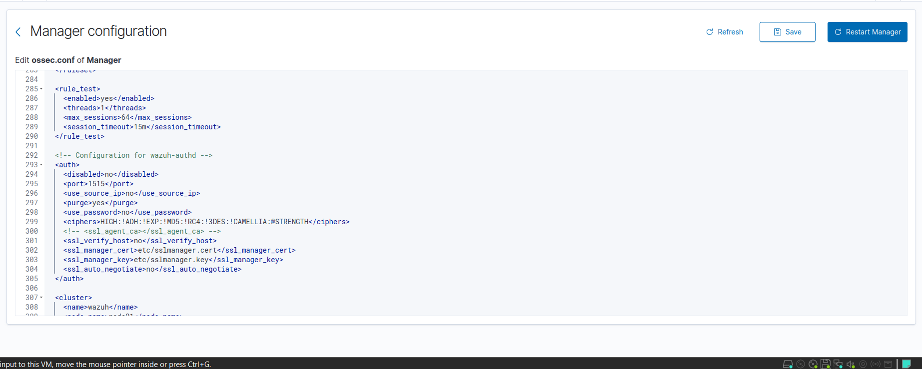Click the sound card speaker icon
922x369 pixels.
click(x=851, y=364)
